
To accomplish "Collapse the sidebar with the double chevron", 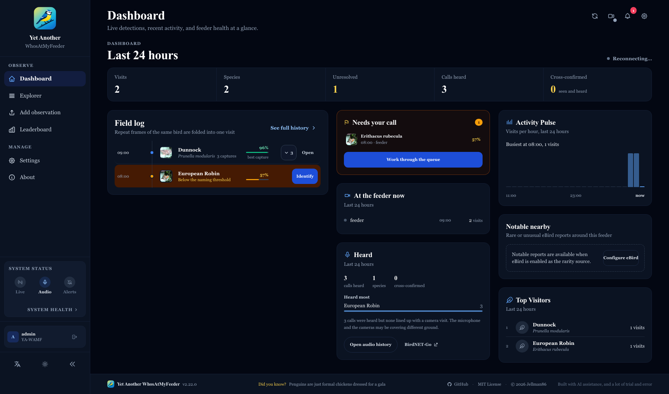I will (72, 364).
